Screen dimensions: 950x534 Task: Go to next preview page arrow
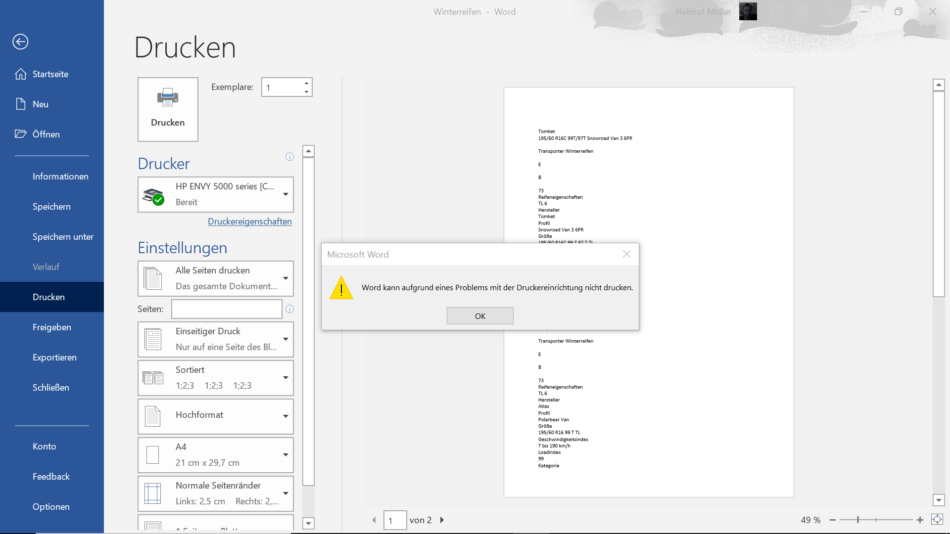[x=442, y=520]
